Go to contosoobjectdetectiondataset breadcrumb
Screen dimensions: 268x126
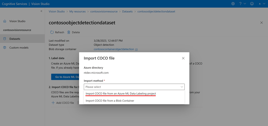tap(156, 11)
